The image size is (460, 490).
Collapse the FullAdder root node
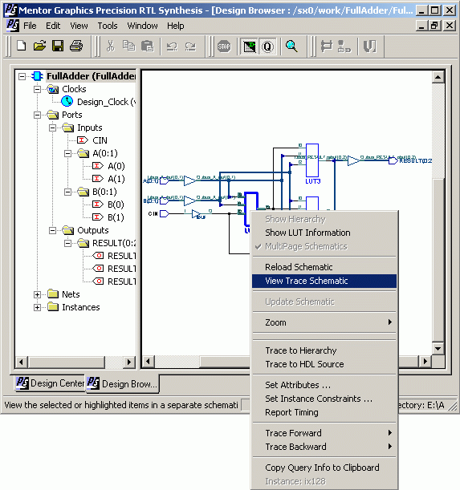[x=22, y=76]
